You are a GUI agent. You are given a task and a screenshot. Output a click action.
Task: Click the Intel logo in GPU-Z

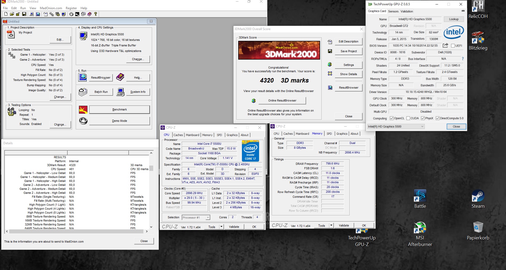tap(454, 32)
